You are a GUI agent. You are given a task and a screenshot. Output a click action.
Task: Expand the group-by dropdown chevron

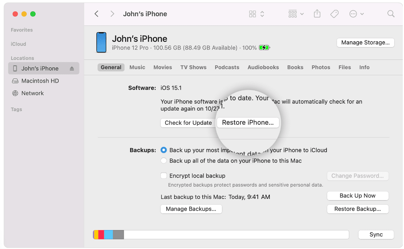pyautogui.click(x=302, y=14)
